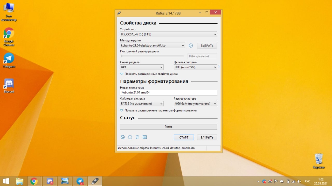The image size is (332, 186).
Task: Open the network signal tray icon
Action: coord(293,181)
